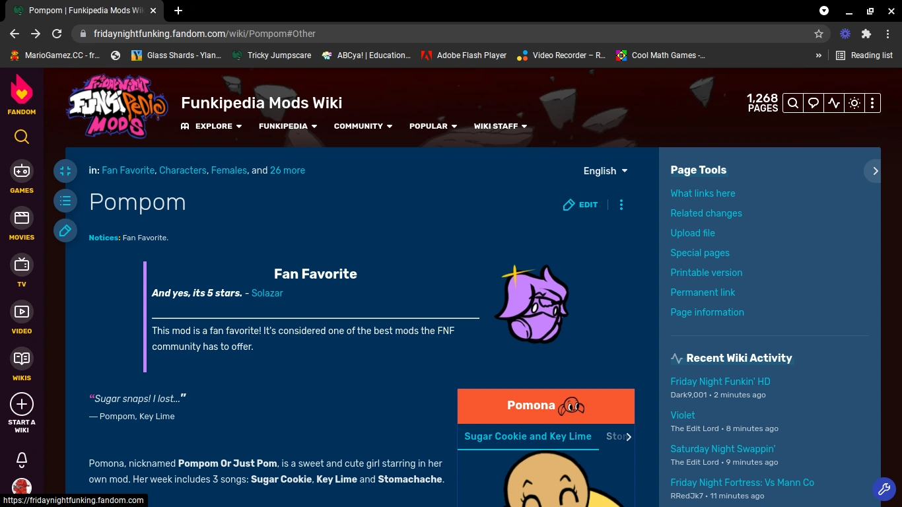This screenshot has width=902, height=507.
Task: Click the floating pencil edit icon
Action: click(x=65, y=230)
